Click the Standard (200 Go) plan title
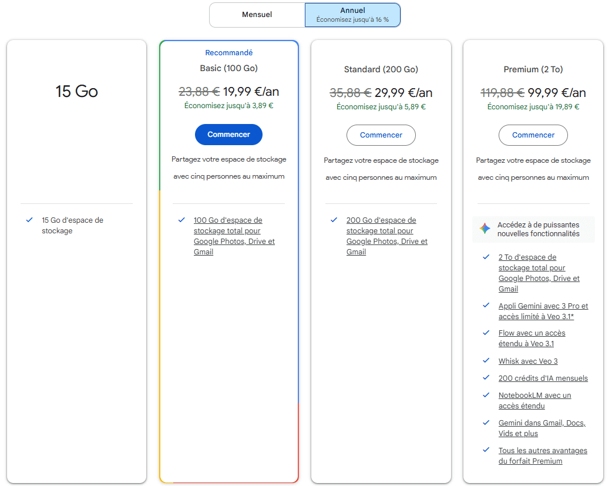612x486 pixels. coord(381,69)
